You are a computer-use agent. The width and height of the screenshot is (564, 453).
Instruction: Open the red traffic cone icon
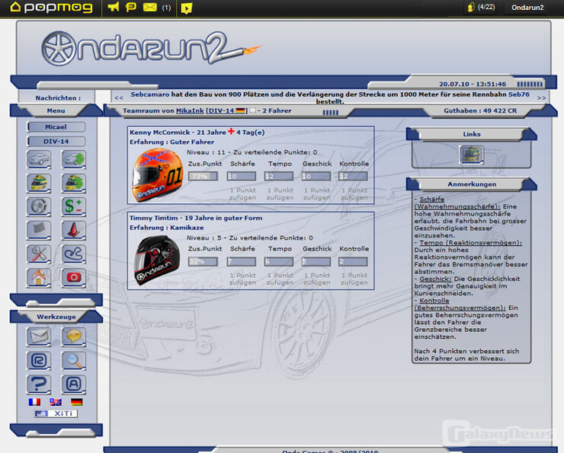73,230
